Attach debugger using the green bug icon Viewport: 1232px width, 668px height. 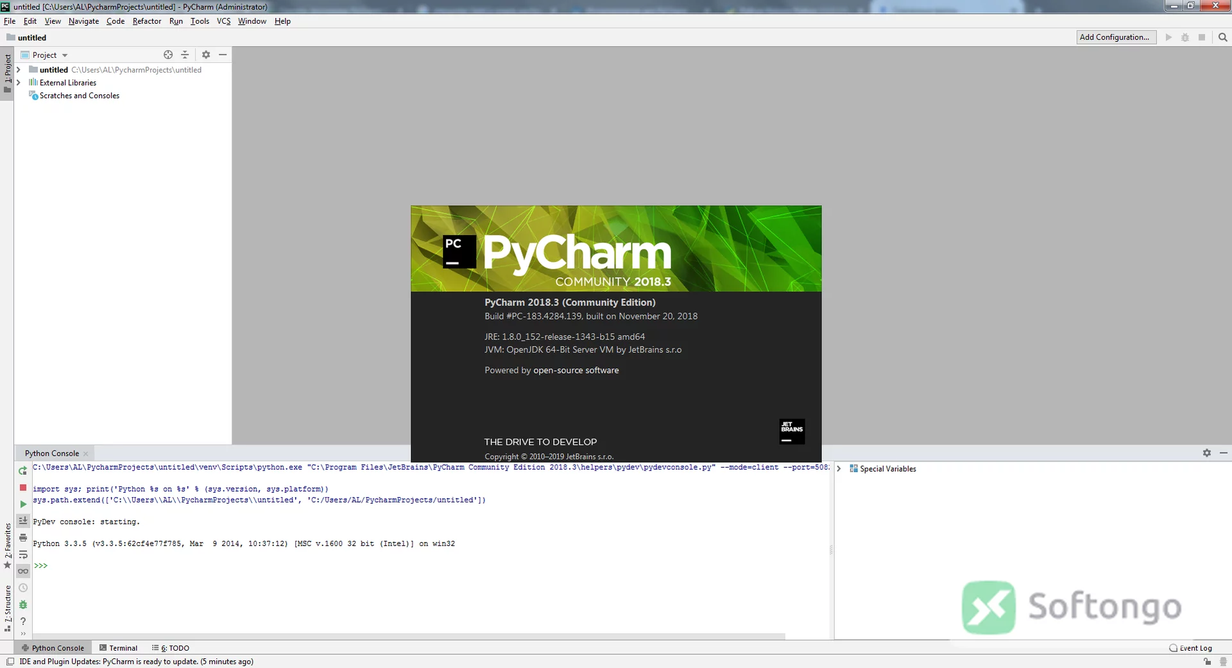tap(23, 604)
